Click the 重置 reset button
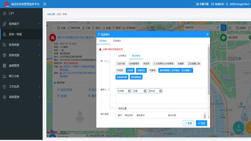The width and height of the screenshot is (251, 141). pos(188,123)
